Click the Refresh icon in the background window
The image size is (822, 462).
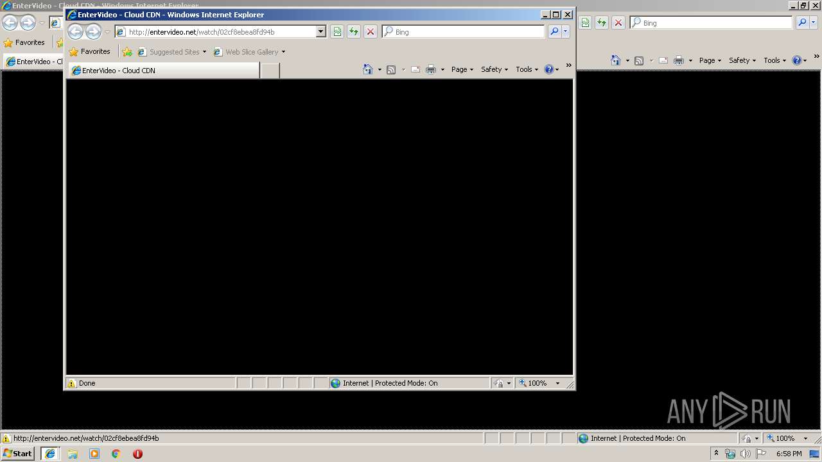point(602,22)
